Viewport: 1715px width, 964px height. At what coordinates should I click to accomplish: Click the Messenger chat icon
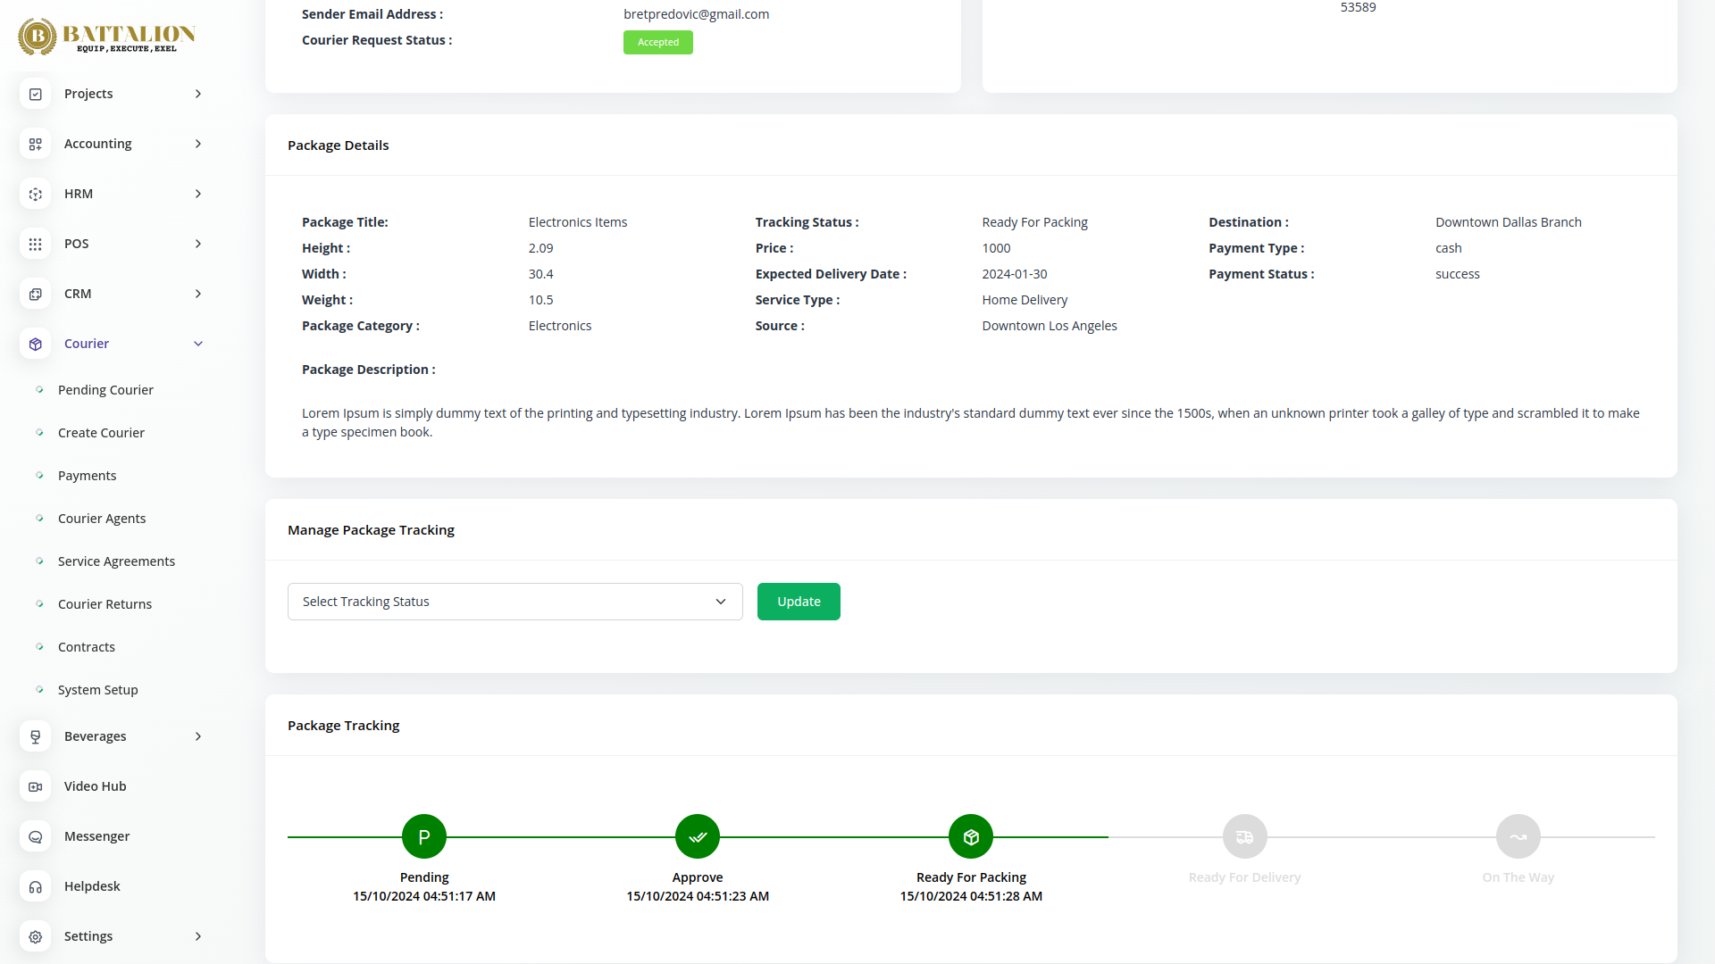(x=36, y=836)
